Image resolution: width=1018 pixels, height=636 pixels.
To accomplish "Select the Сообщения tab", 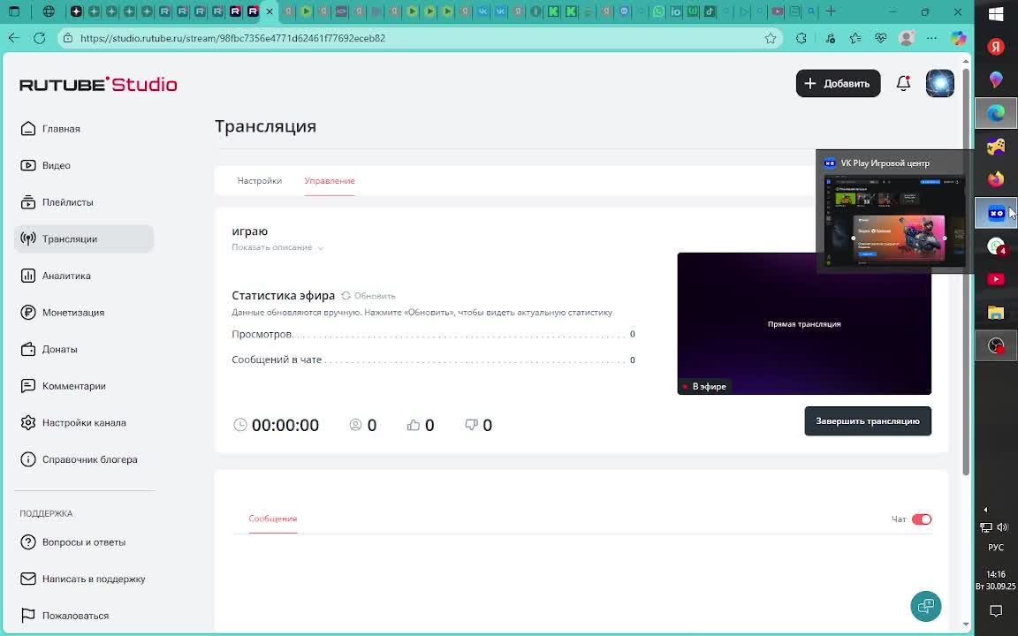I will [x=273, y=519].
